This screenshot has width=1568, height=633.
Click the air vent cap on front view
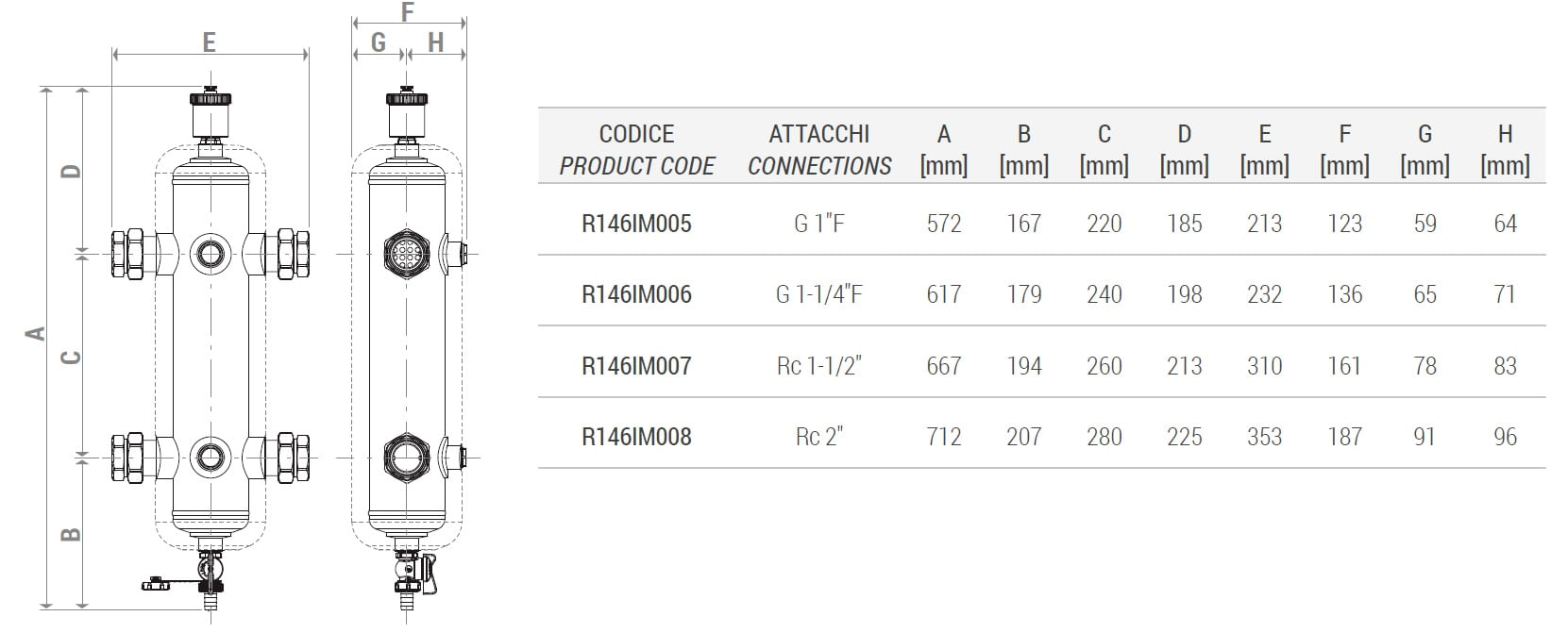tap(209, 96)
